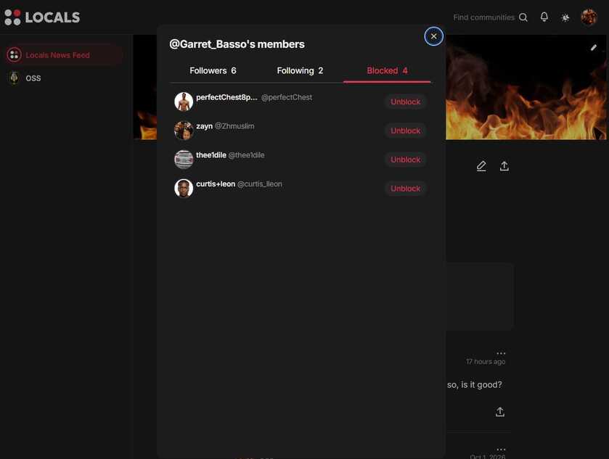The image size is (609, 459).
Task: Open the options menu above '17 hours ago'
Action: point(501,353)
